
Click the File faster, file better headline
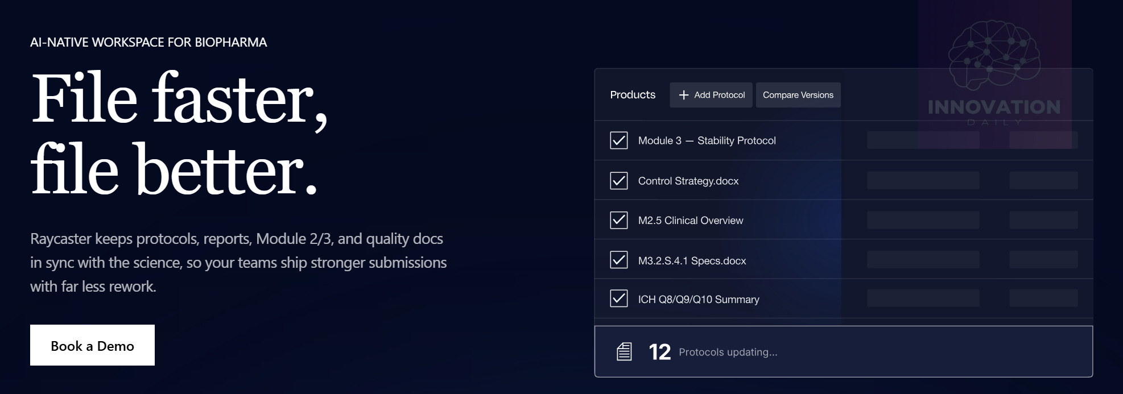[179, 134]
